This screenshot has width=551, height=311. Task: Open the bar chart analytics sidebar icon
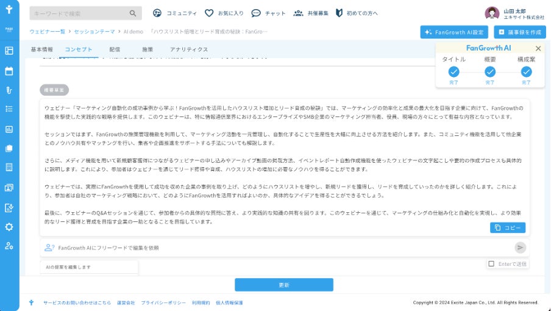click(x=9, y=129)
